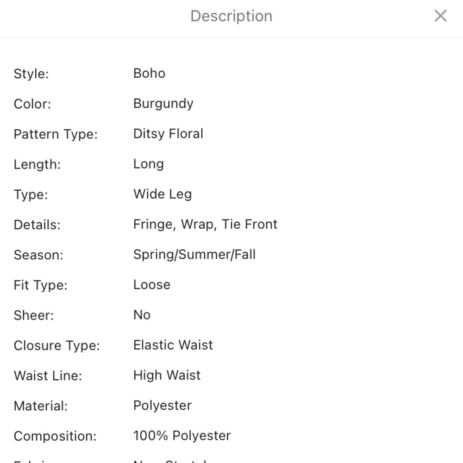Select the Spring/Summer/Fall season value
The width and height of the screenshot is (463, 463).
tap(194, 255)
